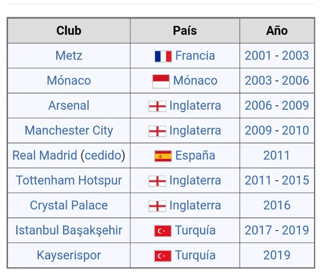Click the England flag in Tottenham row
326x272 pixels.
157,181
